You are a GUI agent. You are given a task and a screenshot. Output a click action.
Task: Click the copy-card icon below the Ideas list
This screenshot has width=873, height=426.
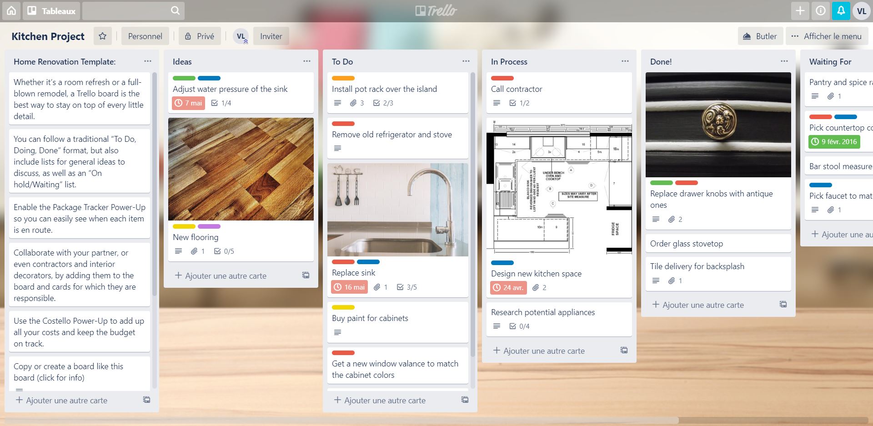[306, 276]
